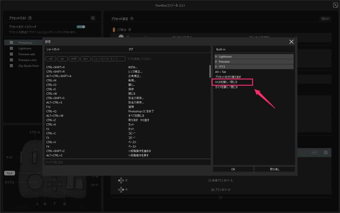The height and width of the screenshot is (213, 340).
Task: Click help icon next to プリセットリスト
Action: (30, 18)
